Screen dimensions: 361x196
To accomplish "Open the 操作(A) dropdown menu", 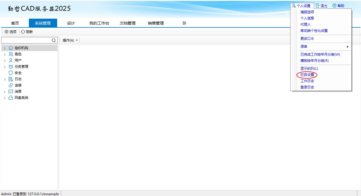I will pos(70,40).
